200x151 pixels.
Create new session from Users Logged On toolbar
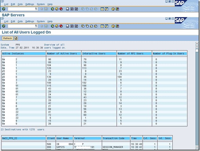click(102, 26)
